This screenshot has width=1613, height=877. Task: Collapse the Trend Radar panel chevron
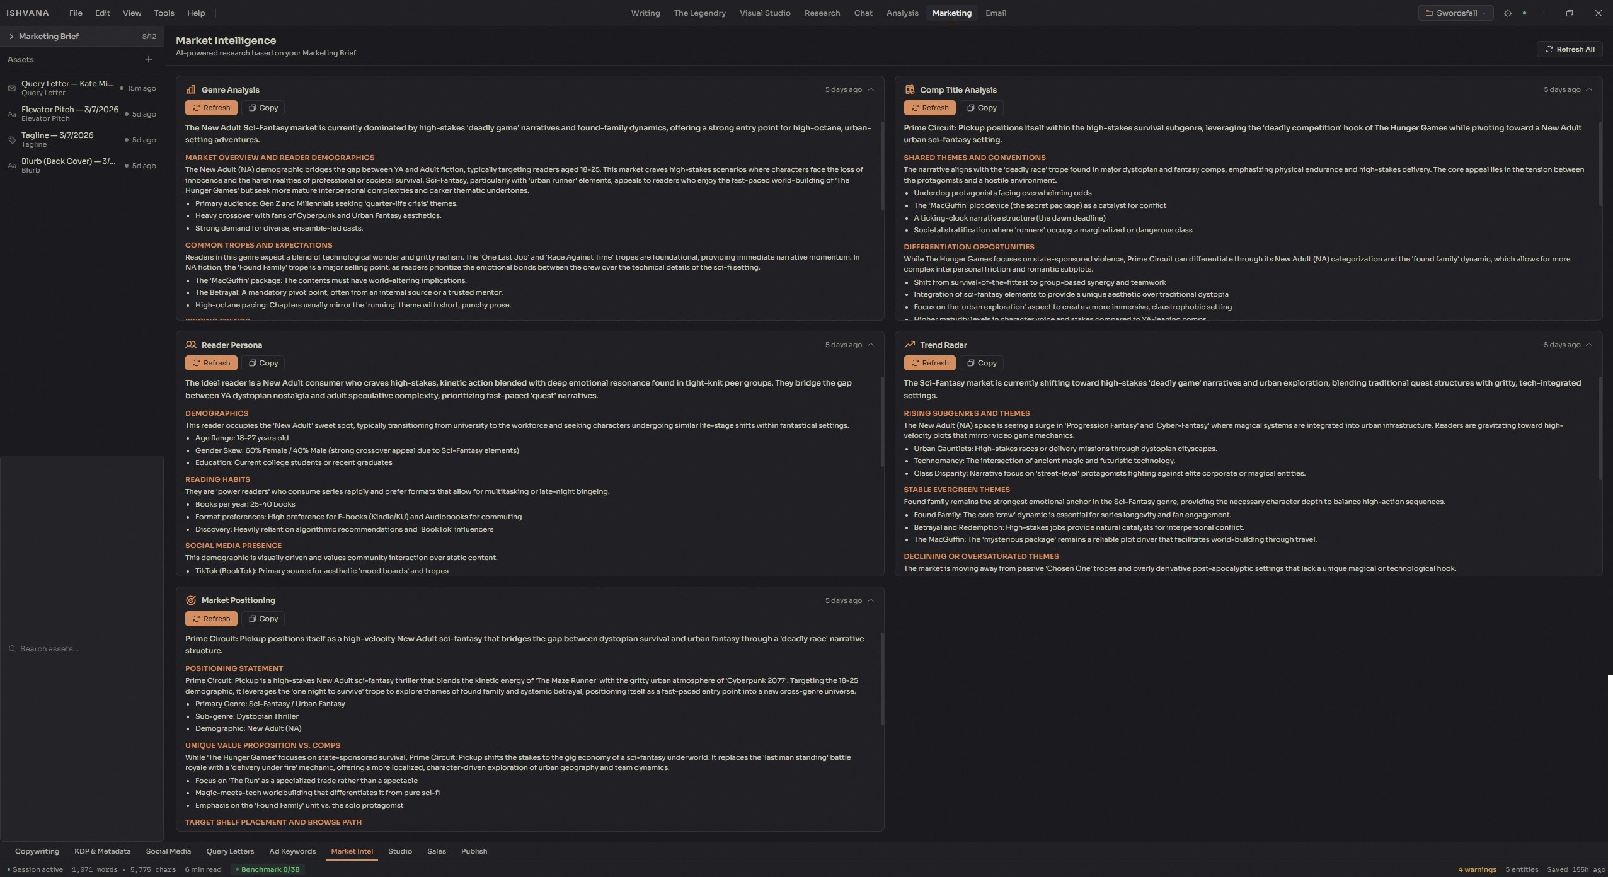click(x=1588, y=345)
